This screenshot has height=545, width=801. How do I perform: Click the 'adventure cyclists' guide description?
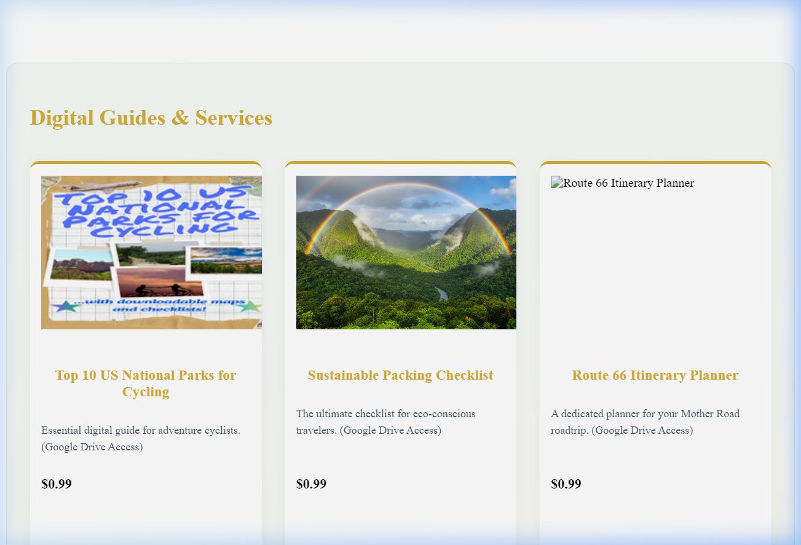pyautogui.click(x=141, y=439)
